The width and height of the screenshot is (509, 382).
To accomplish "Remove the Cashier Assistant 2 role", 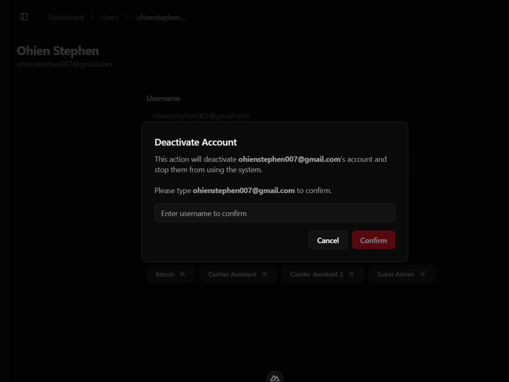I will (x=352, y=274).
